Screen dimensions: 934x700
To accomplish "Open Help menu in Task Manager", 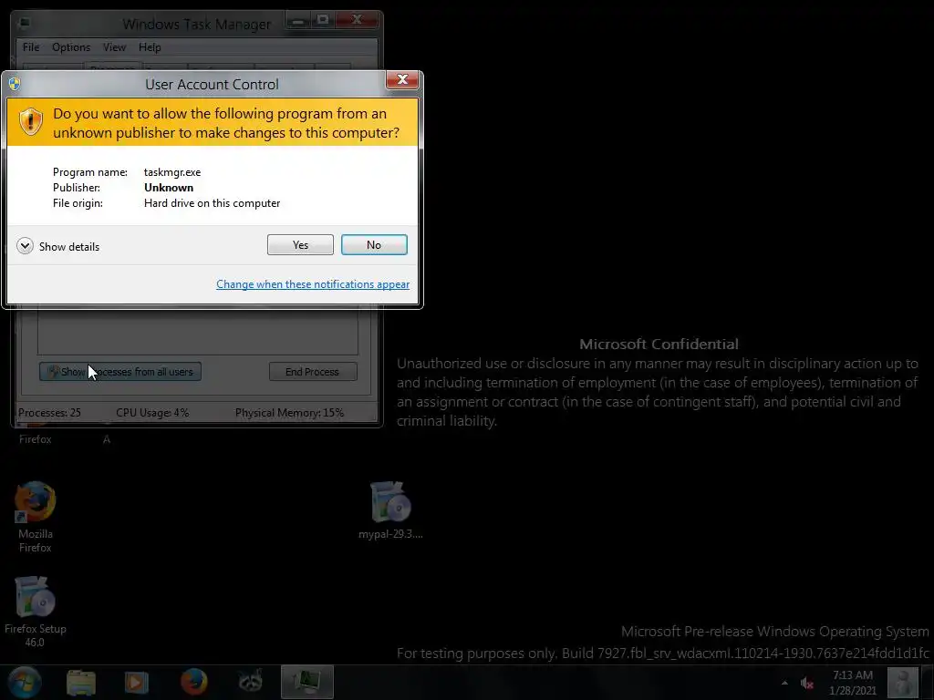I will pos(150,47).
